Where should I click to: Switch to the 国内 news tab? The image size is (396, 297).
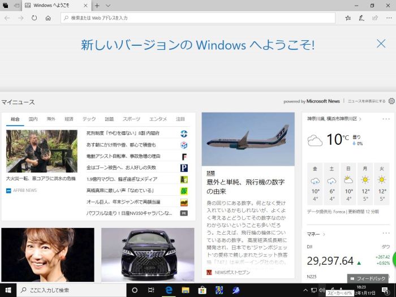click(33, 119)
